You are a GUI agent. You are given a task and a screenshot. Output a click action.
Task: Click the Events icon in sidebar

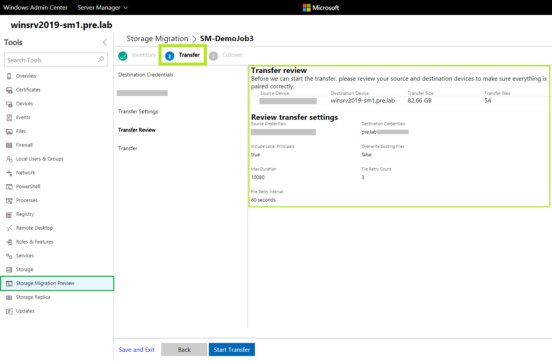(9, 118)
